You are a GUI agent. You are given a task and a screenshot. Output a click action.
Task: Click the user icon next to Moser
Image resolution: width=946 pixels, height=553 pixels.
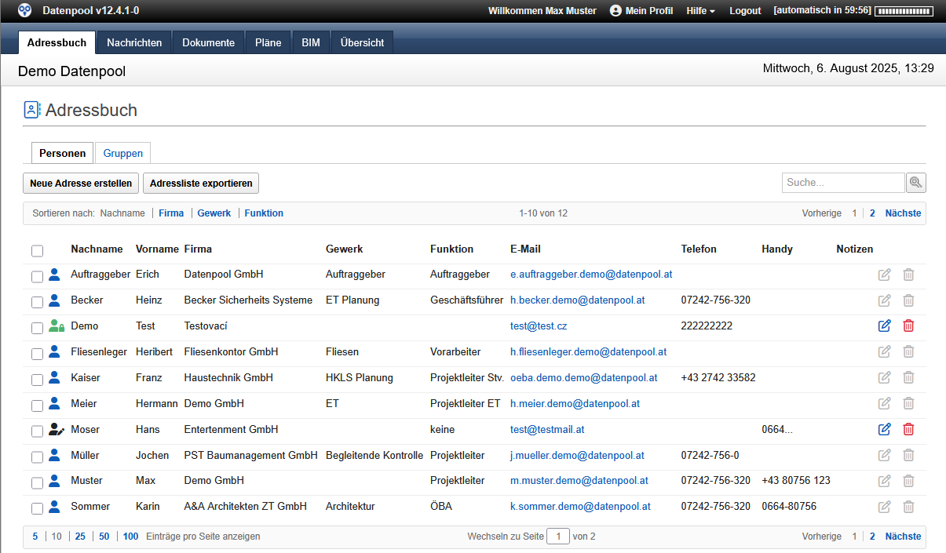55,429
